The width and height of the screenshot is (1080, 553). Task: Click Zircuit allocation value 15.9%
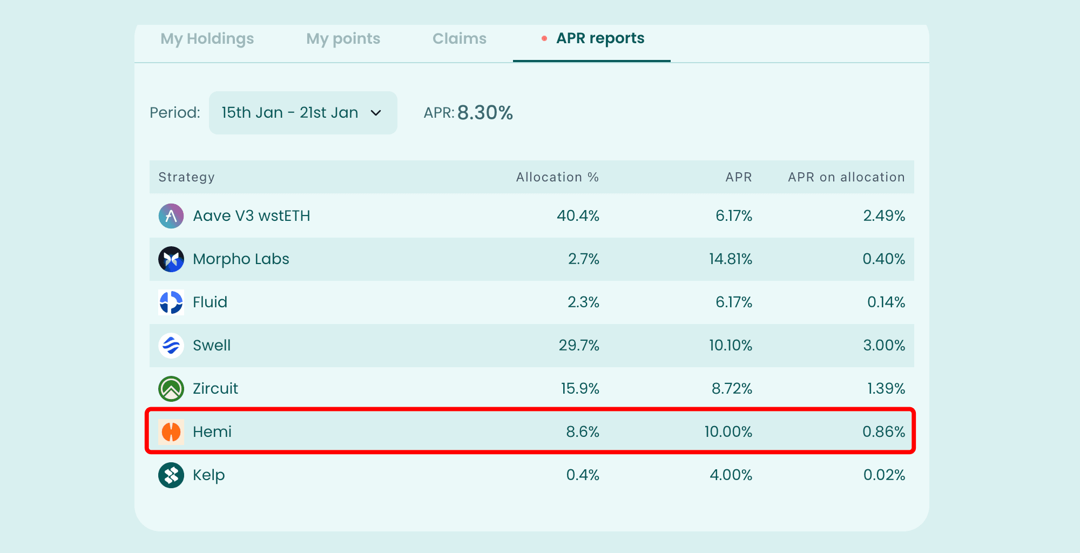click(x=580, y=389)
